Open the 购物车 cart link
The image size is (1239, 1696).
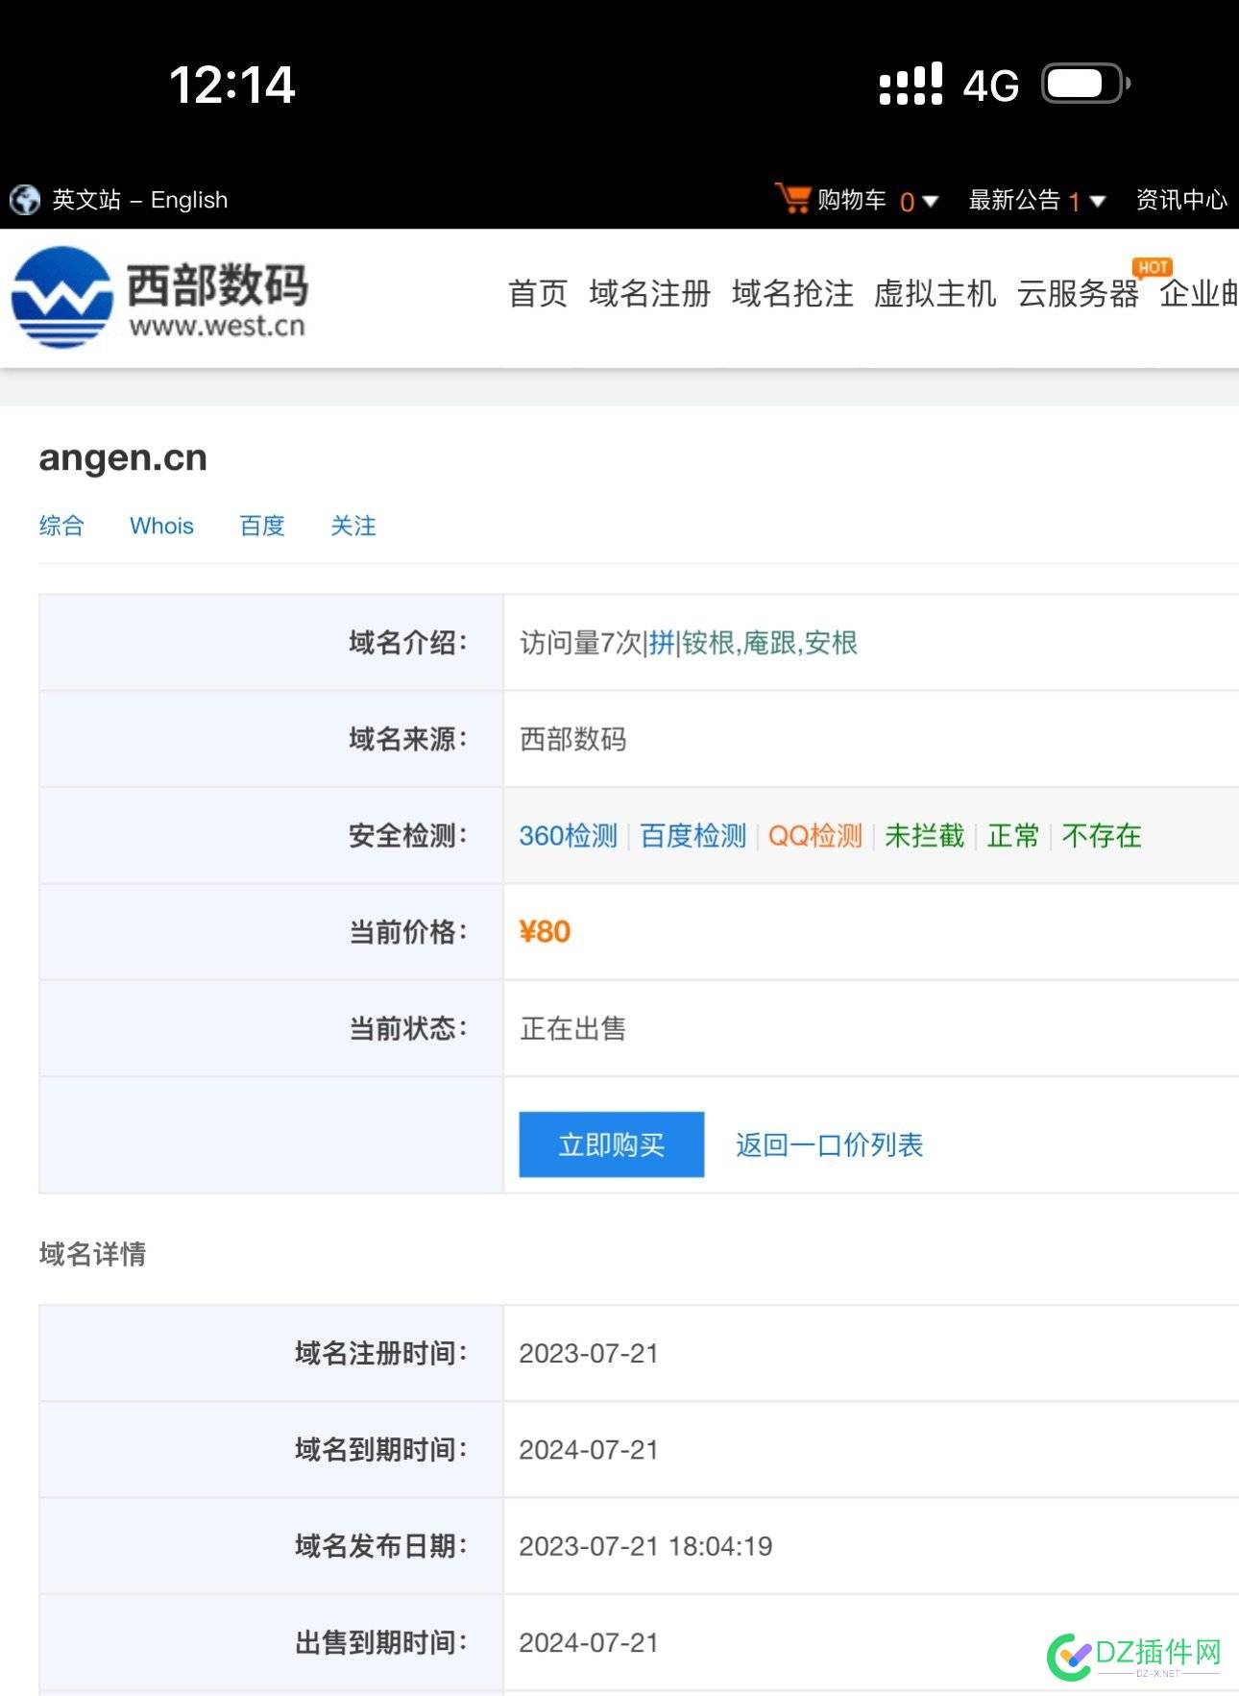(852, 200)
